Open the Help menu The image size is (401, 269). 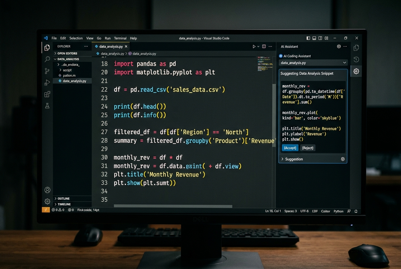pos(134,38)
